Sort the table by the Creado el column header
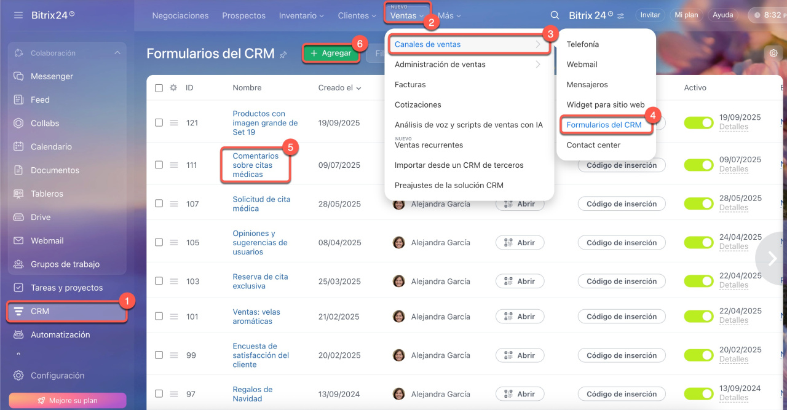This screenshot has width=787, height=410. pos(339,88)
